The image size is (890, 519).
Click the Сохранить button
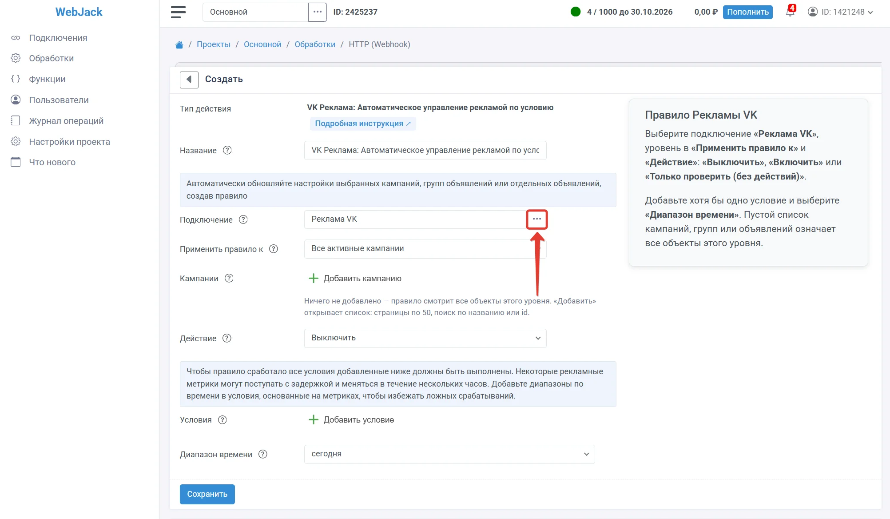pos(207,494)
